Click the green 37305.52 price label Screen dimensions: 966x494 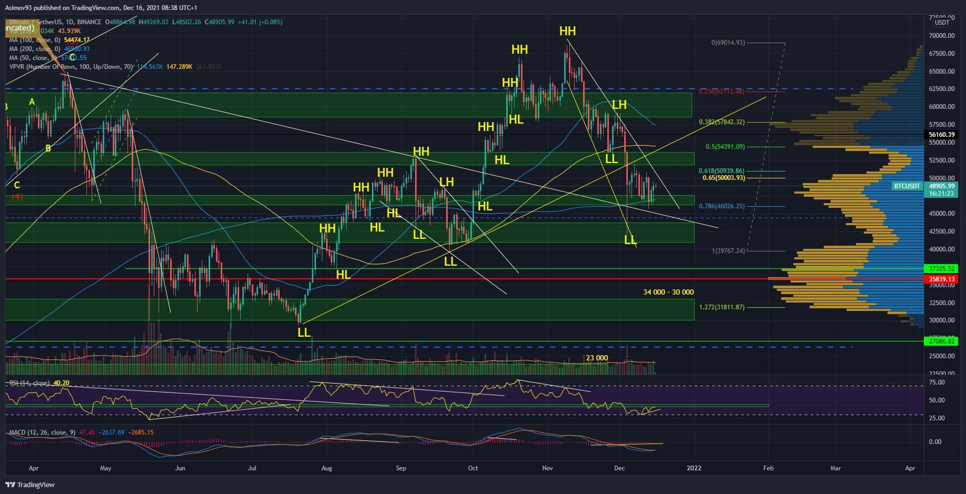[942, 269]
